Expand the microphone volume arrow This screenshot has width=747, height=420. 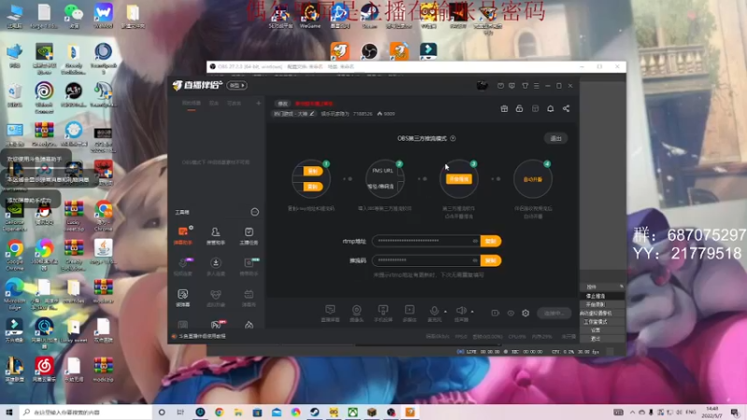click(445, 312)
